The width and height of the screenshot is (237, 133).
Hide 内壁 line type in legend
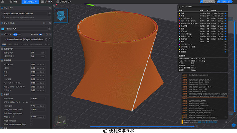226,13
